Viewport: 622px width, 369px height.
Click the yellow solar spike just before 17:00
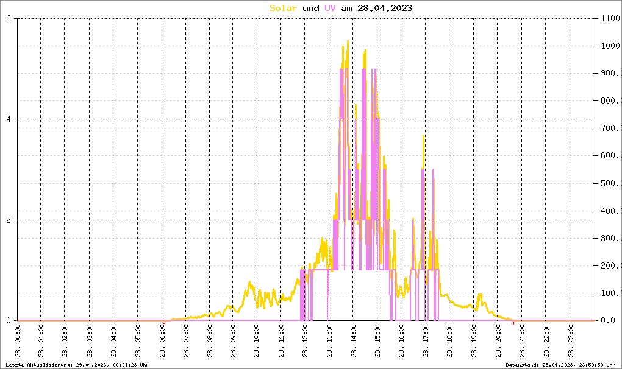[423, 136]
